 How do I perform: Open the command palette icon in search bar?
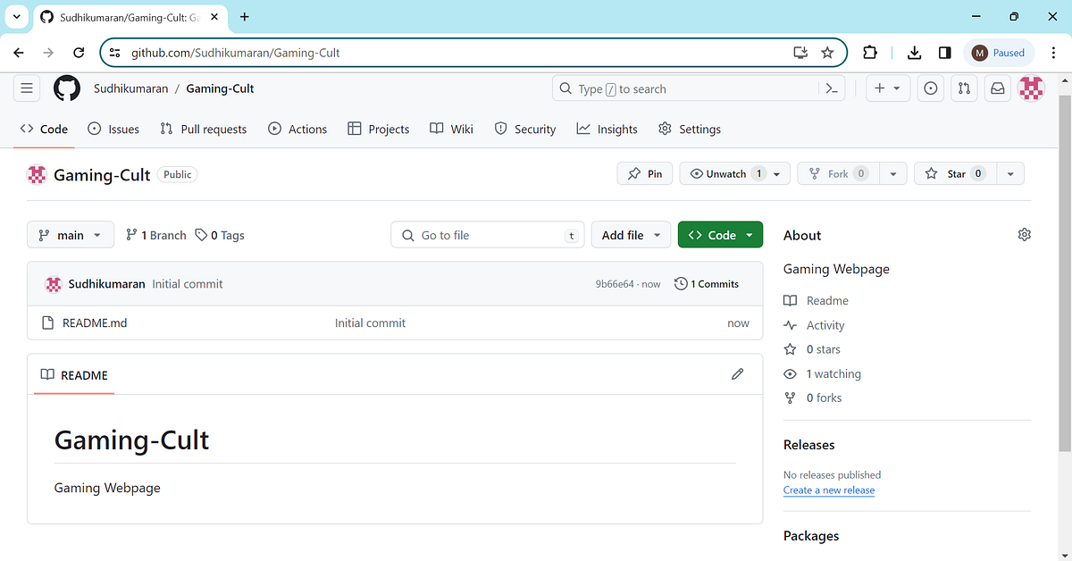click(x=831, y=88)
